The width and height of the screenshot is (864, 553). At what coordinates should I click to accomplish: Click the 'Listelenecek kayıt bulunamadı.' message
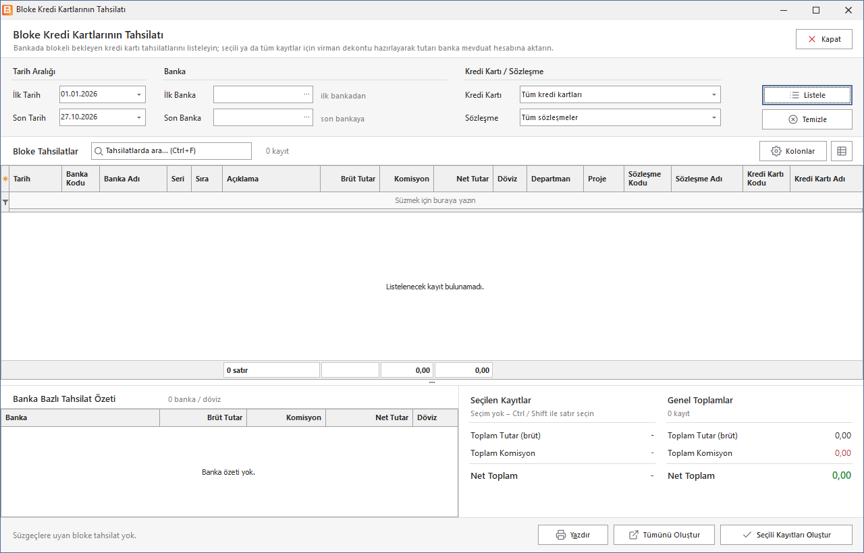click(x=435, y=287)
